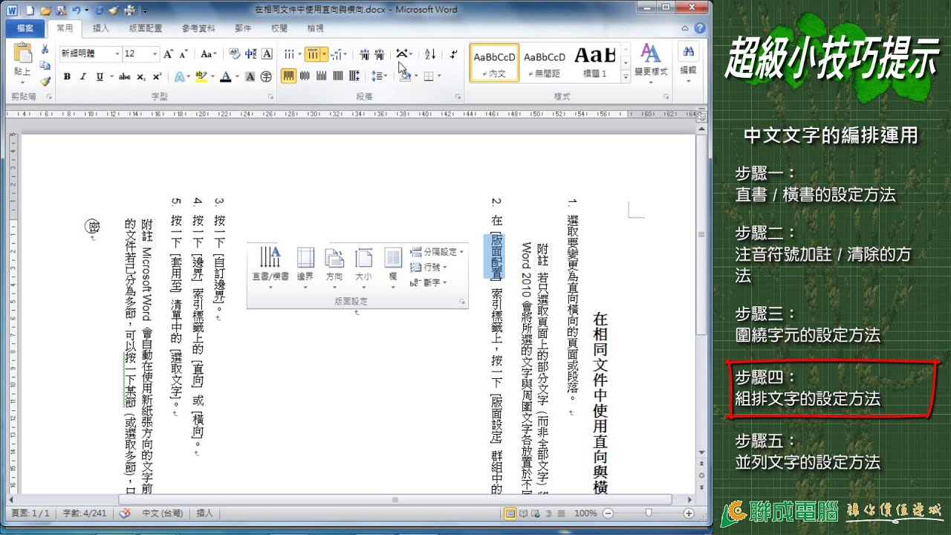Open the Font dialog launcher
Screen dimensions: 951x535
point(272,97)
